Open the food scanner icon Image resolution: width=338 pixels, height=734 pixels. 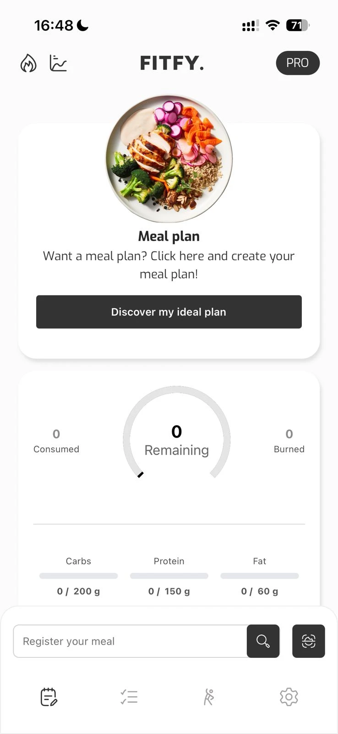pos(309,641)
